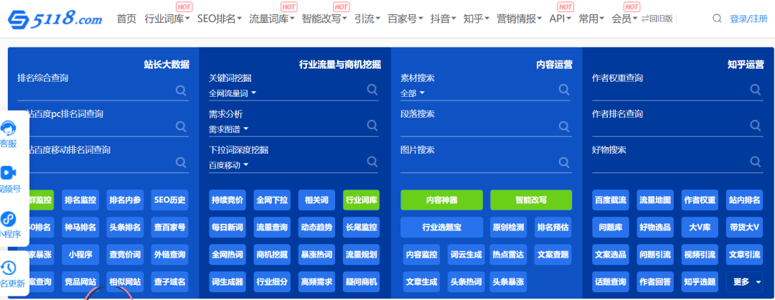The image size is (775, 300).
Task: Open the 常用 nav menu
Action: (592, 19)
